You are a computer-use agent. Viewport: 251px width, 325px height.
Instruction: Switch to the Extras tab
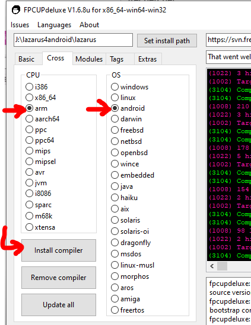[x=147, y=59]
